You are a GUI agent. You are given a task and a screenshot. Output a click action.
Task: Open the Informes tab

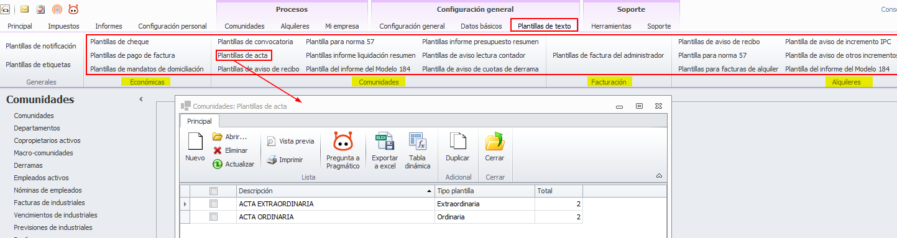pyautogui.click(x=109, y=26)
